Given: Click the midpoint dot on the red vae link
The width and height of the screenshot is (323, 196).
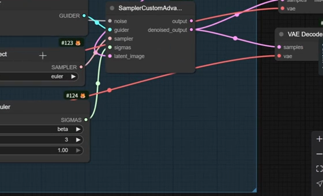Looking at the screenshot, I should [x=110, y=90].
